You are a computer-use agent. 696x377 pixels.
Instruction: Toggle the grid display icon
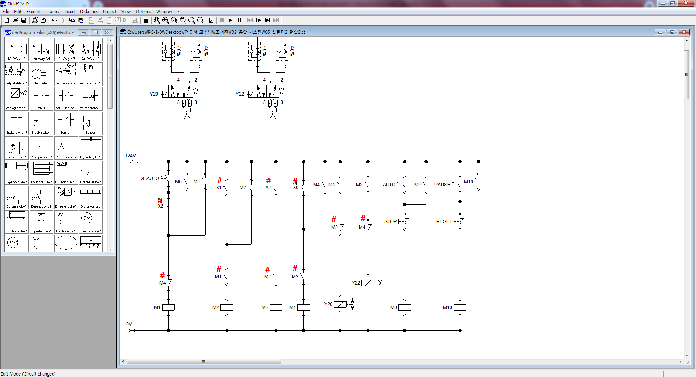[x=146, y=20]
